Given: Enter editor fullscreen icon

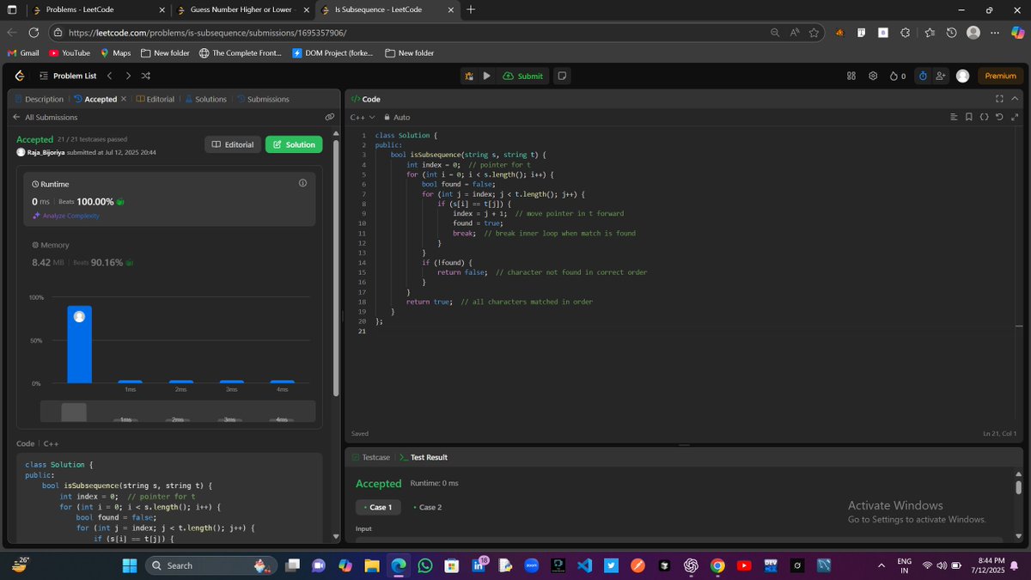Looking at the screenshot, I should coord(1016,117).
